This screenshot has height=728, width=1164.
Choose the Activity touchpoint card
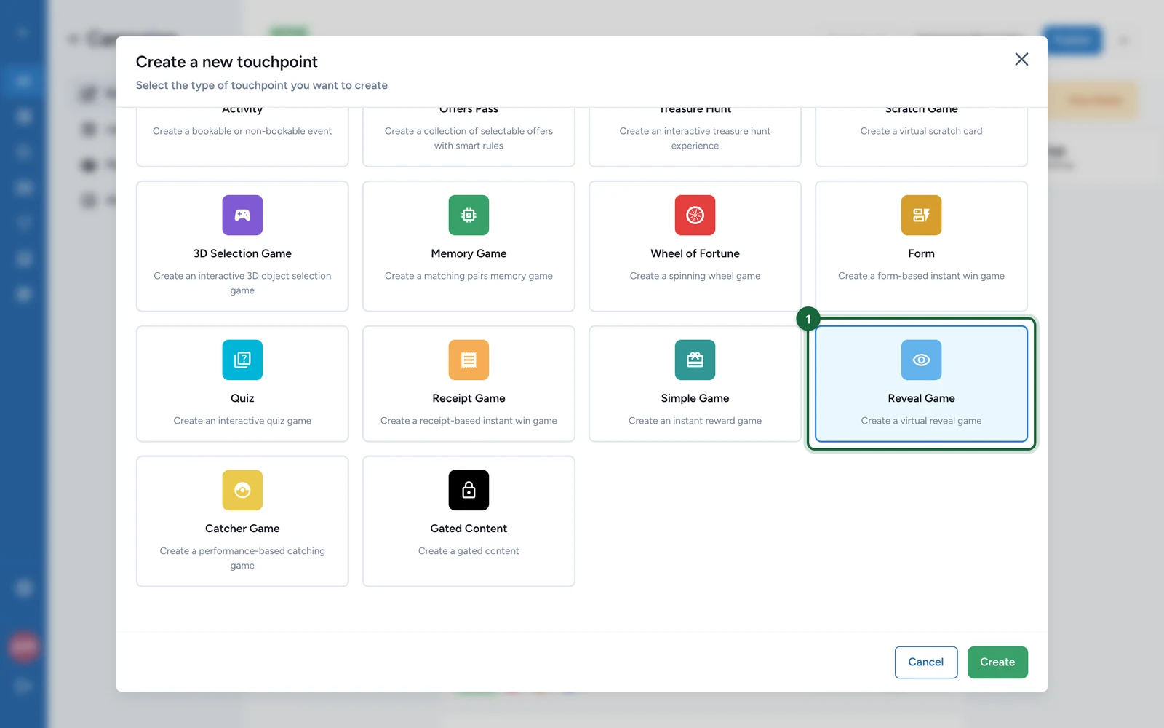[x=242, y=137]
